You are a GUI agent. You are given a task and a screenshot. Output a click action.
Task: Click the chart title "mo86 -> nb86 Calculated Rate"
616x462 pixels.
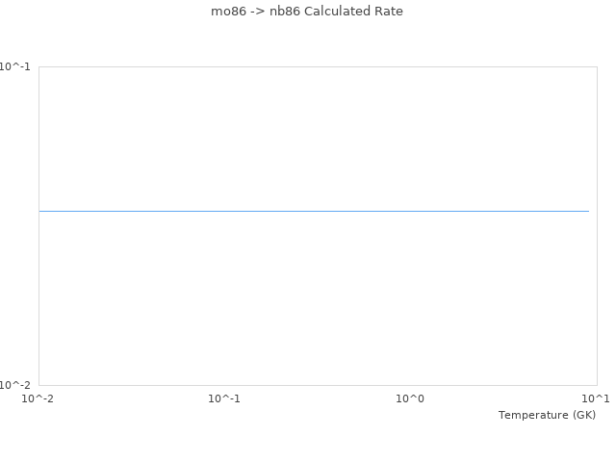[x=307, y=12]
